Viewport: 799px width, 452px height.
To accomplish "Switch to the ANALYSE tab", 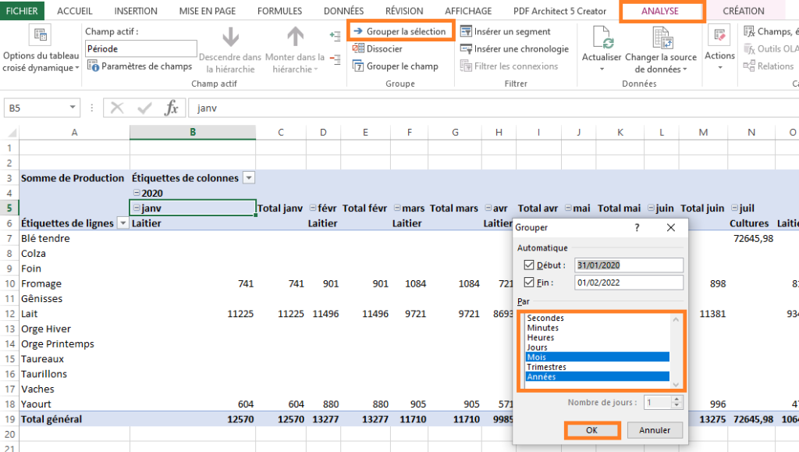I will pyautogui.click(x=660, y=11).
